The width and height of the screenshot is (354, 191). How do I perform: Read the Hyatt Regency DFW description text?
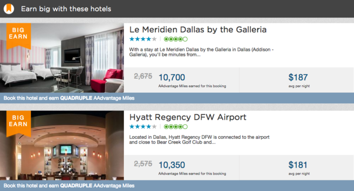pos(199,140)
